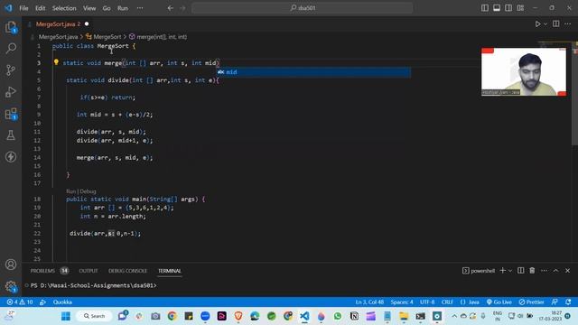Split the editor to the right
Viewport: 578px width, 325px height.
556,24
